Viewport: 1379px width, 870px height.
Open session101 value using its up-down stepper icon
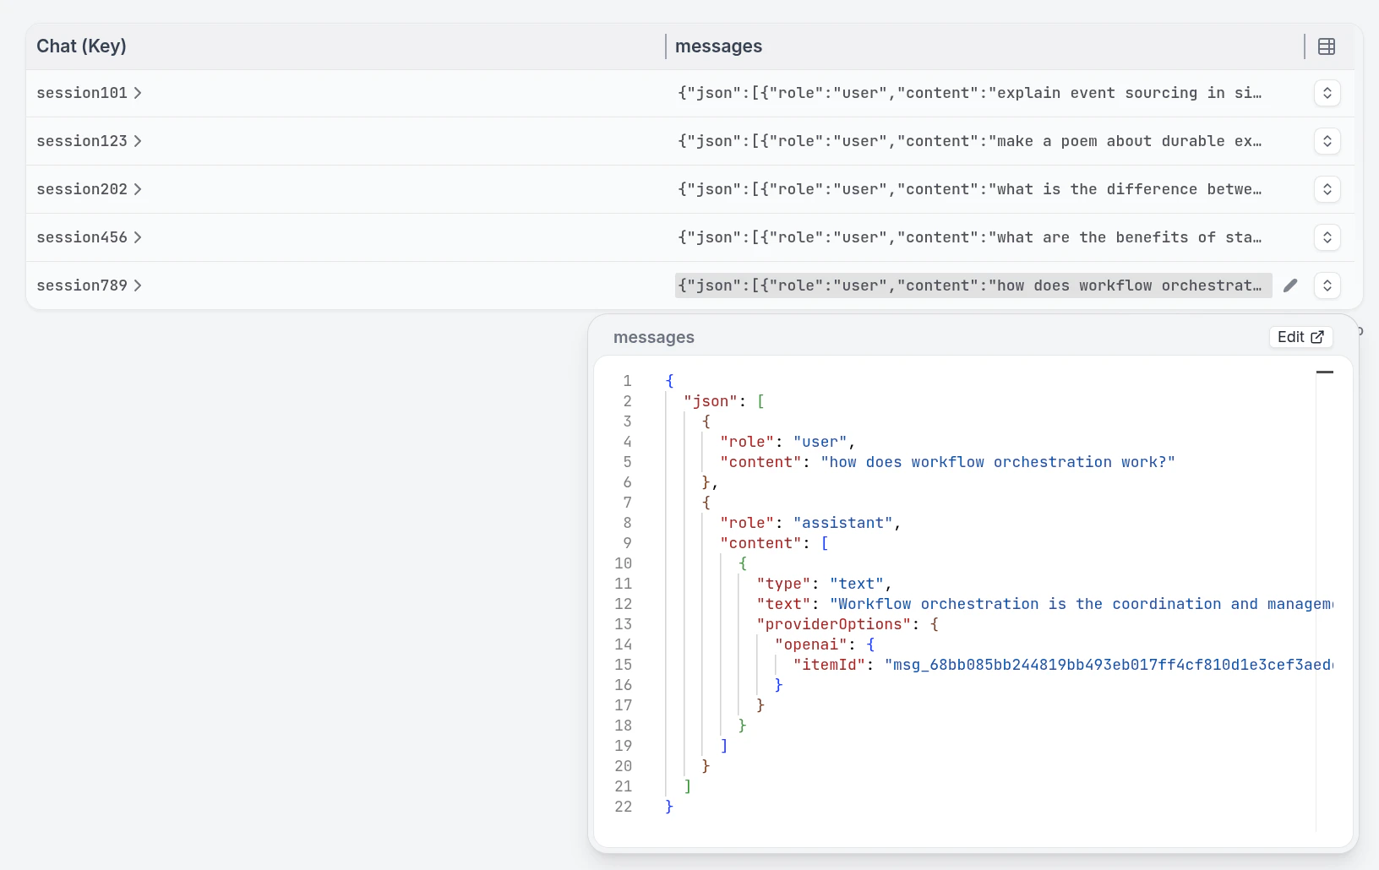click(x=1327, y=93)
